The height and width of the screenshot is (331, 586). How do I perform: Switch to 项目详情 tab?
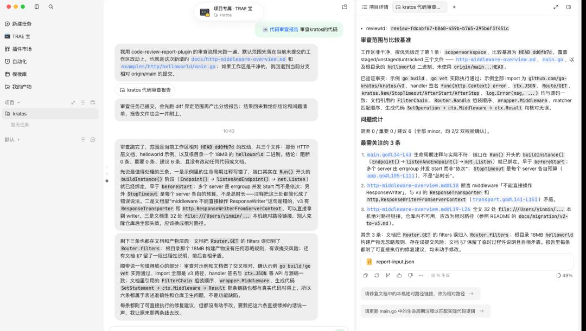(x=375, y=7)
